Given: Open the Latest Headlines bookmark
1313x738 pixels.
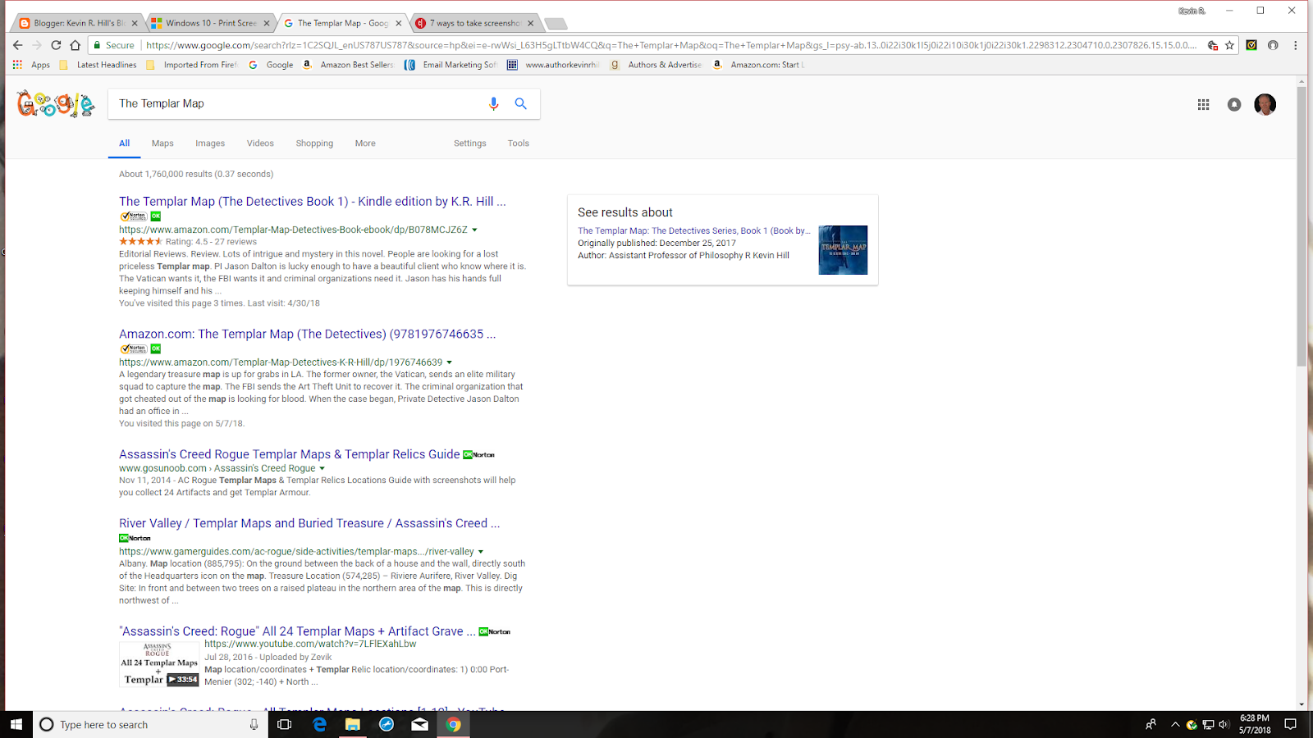Looking at the screenshot, I should [98, 65].
